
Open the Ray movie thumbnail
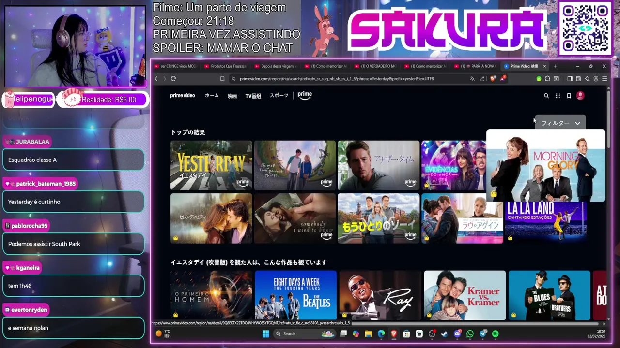380,295
